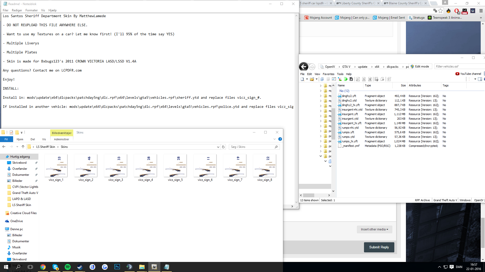Toggle the OpenIV preview pane layout icon
Screen dimensions: 485x272
pos(480,79)
